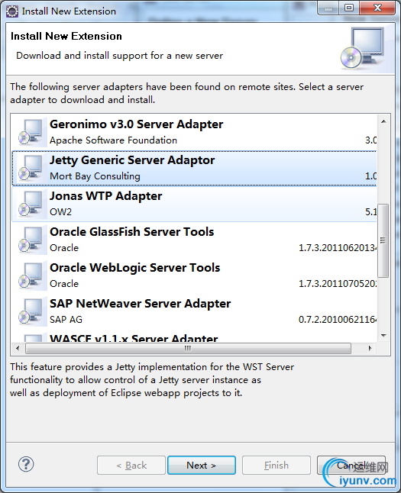Select Geronimo v3.0 Server Adapter entry
Viewport: 401px width, 493px height.
pyautogui.click(x=194, y=132)
